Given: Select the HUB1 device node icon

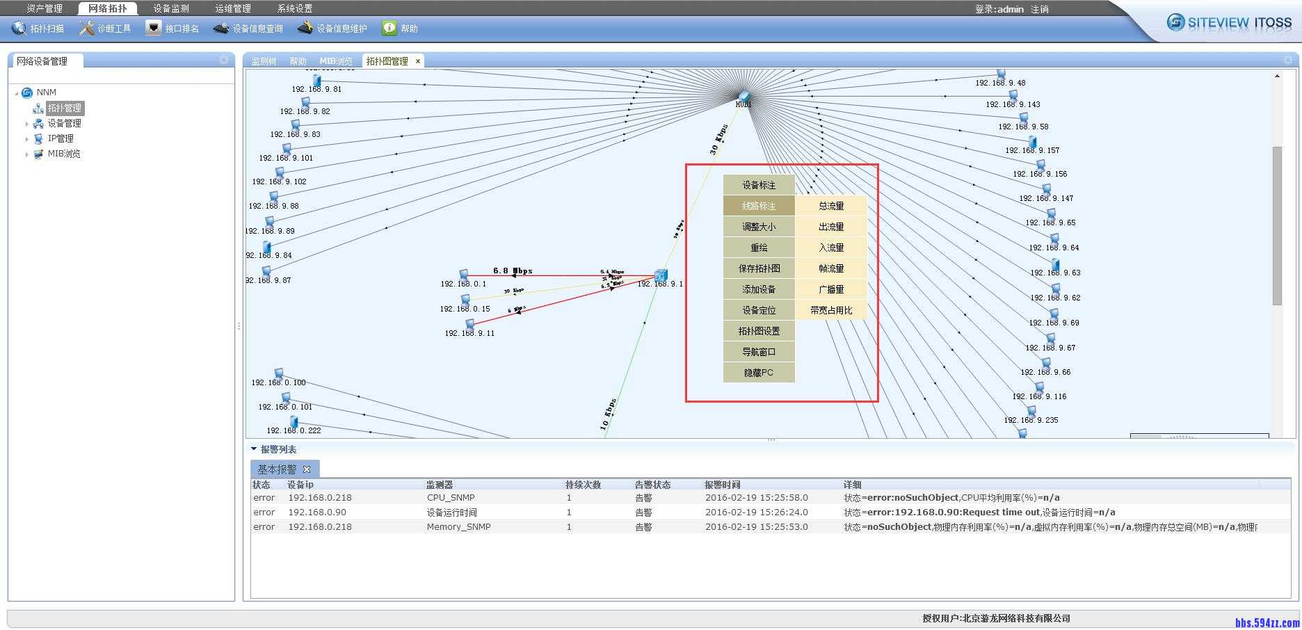Looking at the screenshot, I should pos(744,96).
